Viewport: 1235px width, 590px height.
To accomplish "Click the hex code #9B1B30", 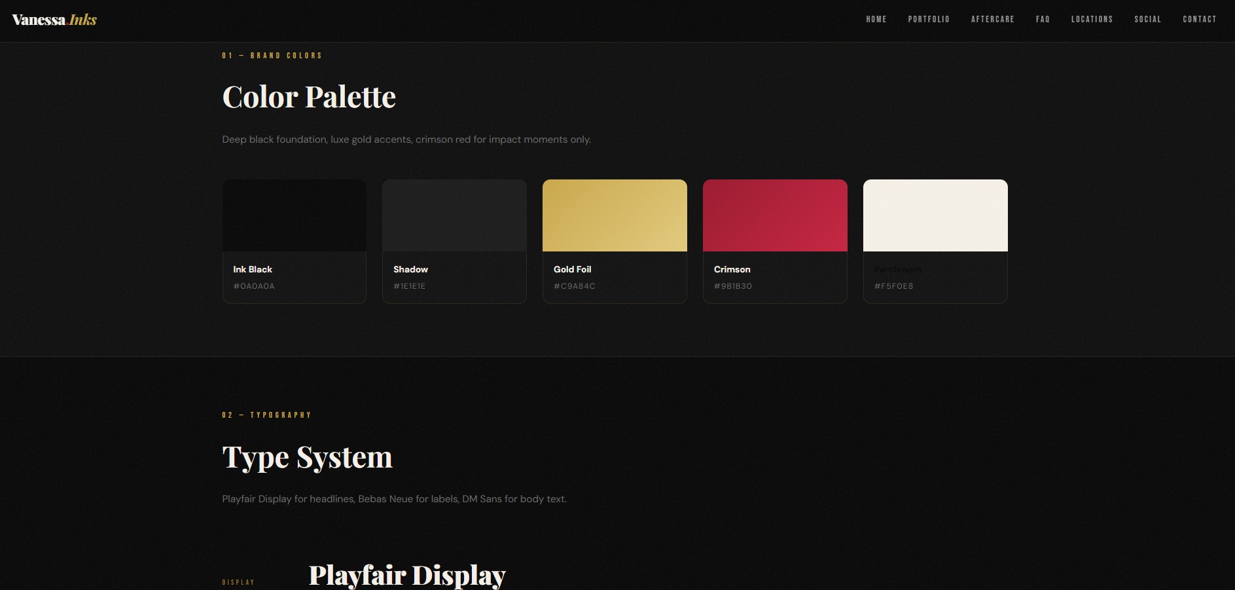I will (x=734, y=286).
